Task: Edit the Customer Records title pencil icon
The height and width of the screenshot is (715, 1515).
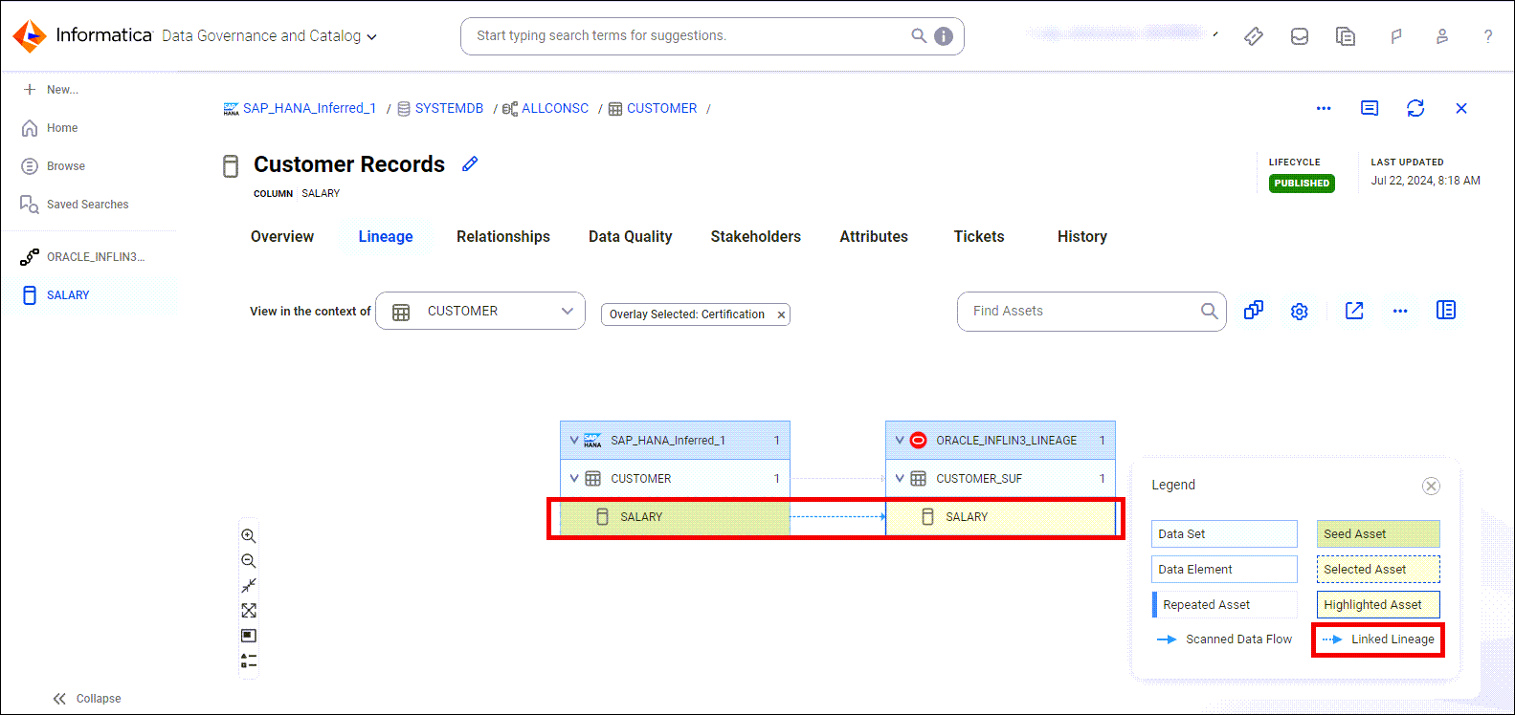Action: [x=470, y=163]
